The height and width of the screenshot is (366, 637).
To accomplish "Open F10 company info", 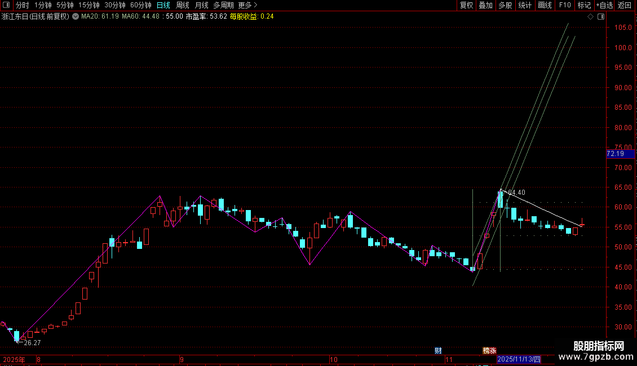I will point(565,5).
